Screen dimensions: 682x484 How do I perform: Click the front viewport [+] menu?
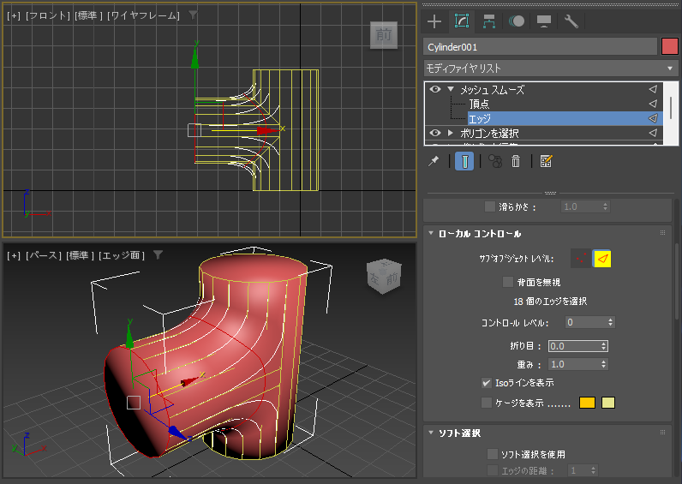click(14, 15)
